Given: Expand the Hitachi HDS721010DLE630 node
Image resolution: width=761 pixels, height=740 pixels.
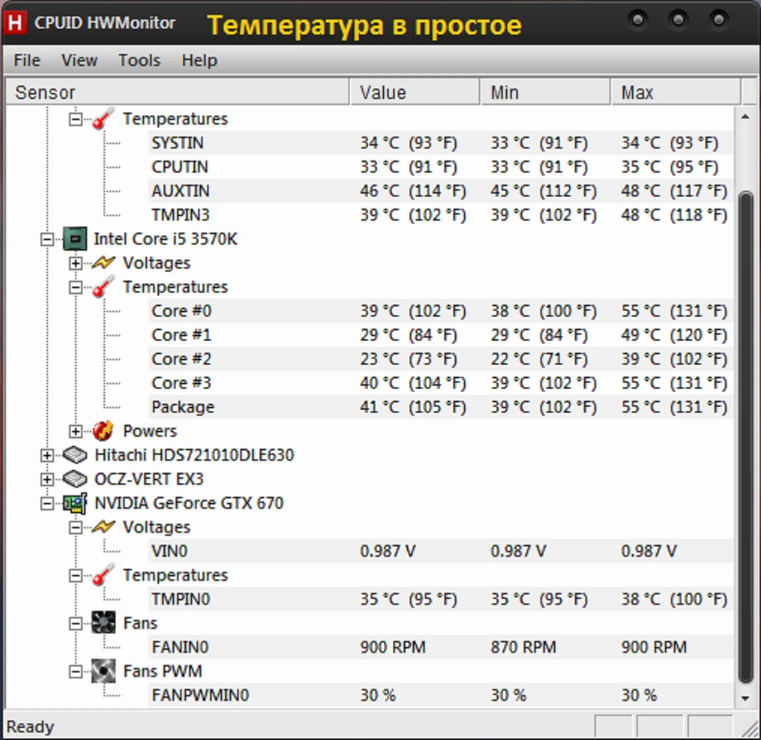Looking at the screenshot, I should pos(47,455).
